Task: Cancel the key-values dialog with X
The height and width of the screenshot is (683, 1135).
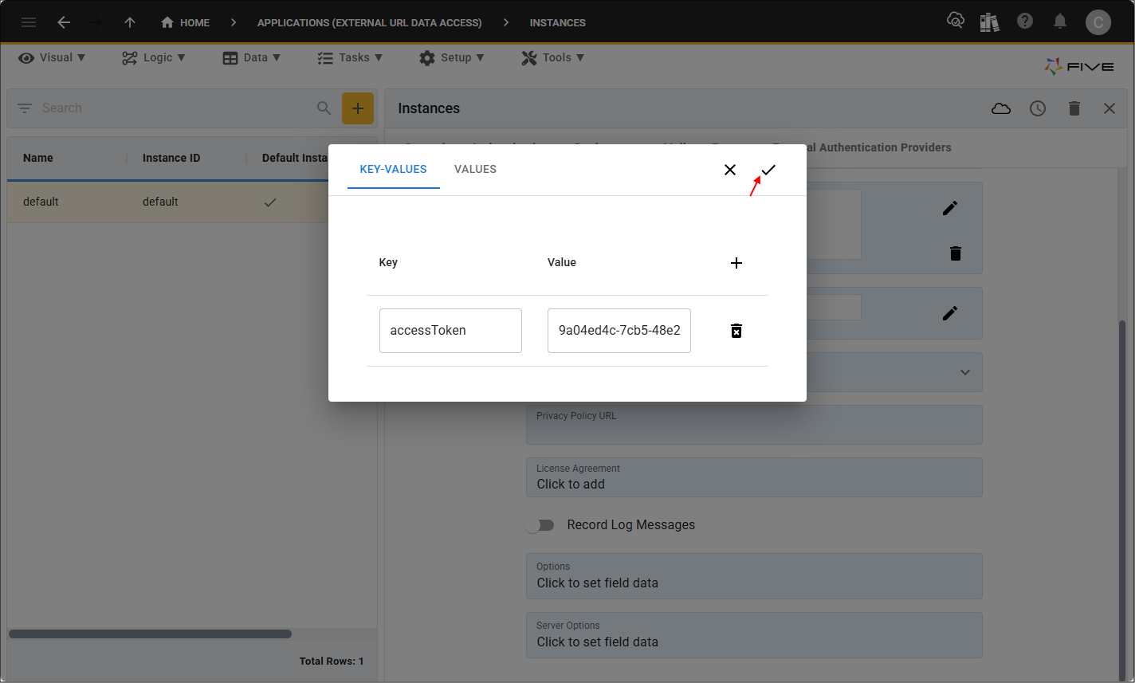Action: pos(730,170)
